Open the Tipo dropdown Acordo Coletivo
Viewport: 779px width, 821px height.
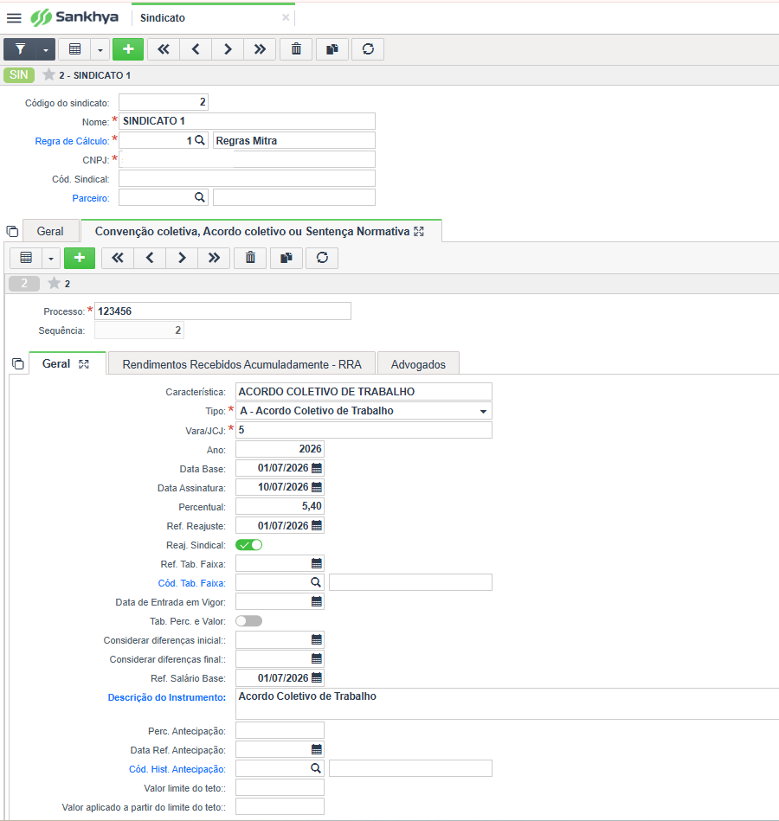pyautogui.click(x=364, y=411)
